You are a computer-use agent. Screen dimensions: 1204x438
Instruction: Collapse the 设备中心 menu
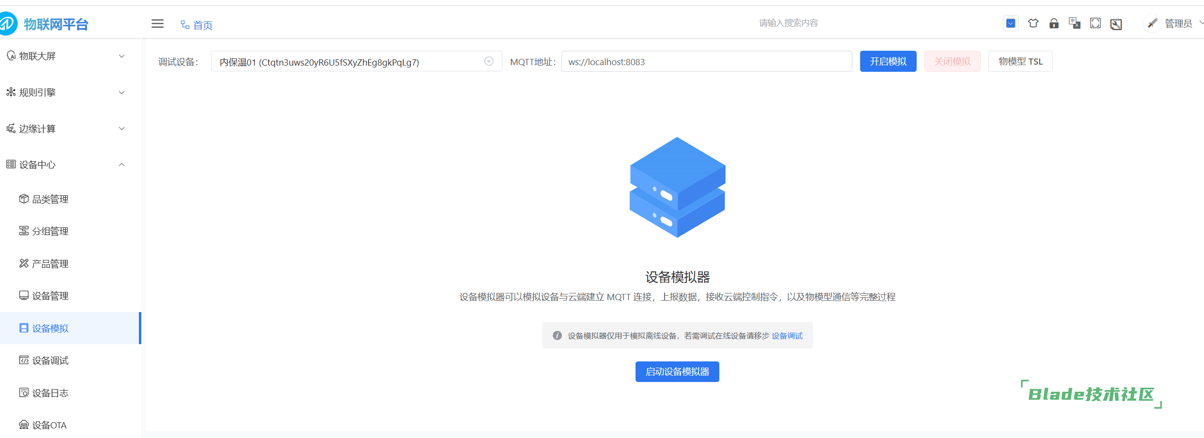click(66, 165)
